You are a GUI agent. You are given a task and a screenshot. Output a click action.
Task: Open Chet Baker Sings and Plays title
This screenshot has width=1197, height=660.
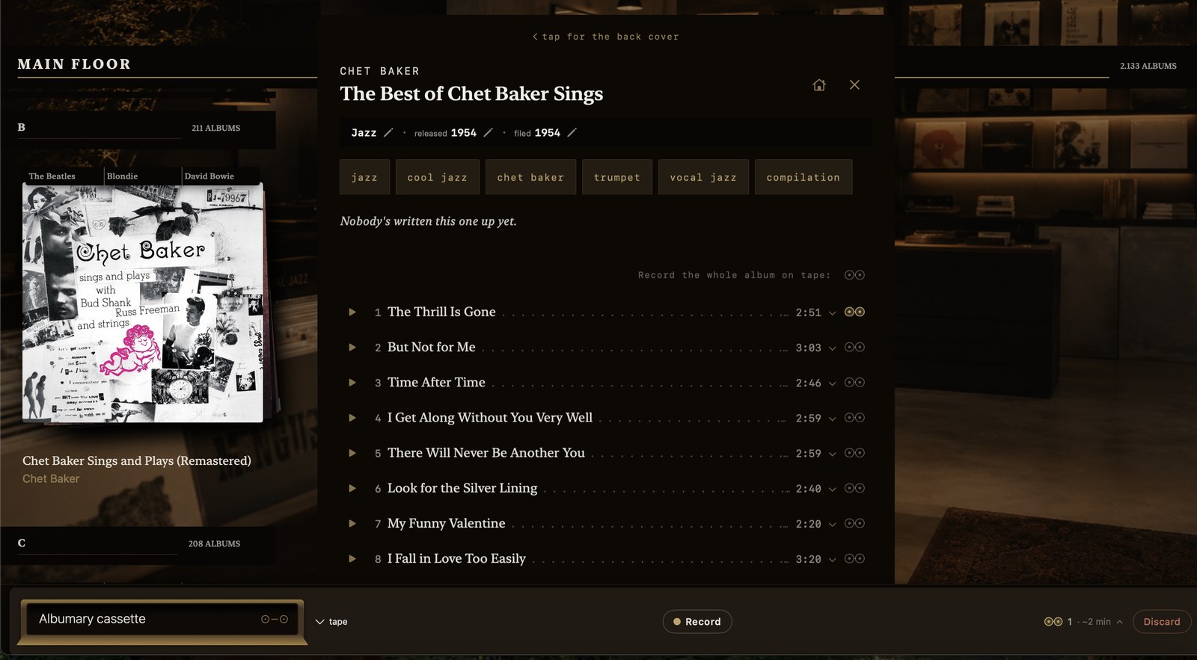[x=137, y=461]
